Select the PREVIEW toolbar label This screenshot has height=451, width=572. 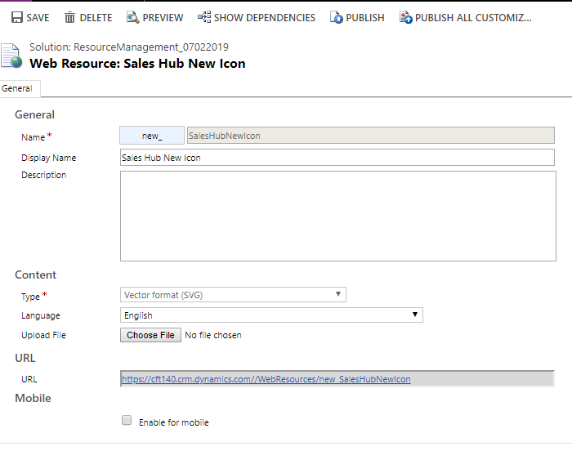163,17
